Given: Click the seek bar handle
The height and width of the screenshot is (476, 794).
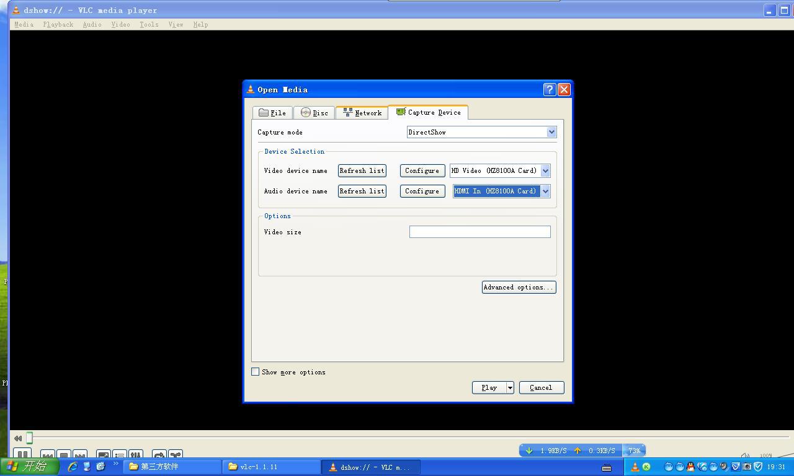Looking at the screenshot, I should pos(29,438).
